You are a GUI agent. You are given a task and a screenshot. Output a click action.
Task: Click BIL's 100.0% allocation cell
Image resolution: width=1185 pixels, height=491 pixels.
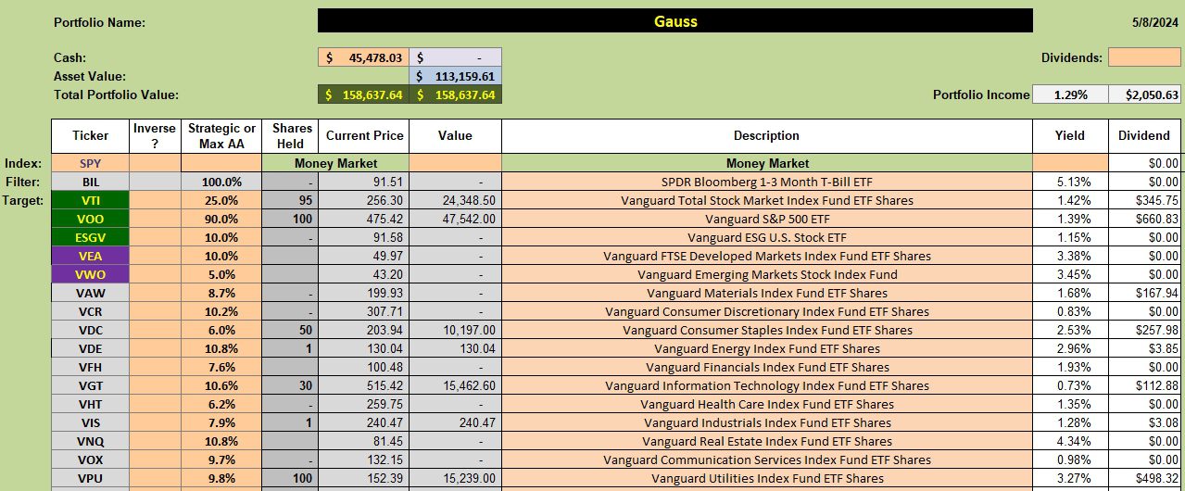click(221, 182)
